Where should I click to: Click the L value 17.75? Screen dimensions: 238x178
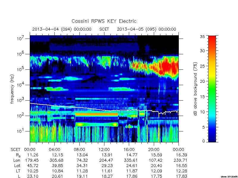click(157, 176)
